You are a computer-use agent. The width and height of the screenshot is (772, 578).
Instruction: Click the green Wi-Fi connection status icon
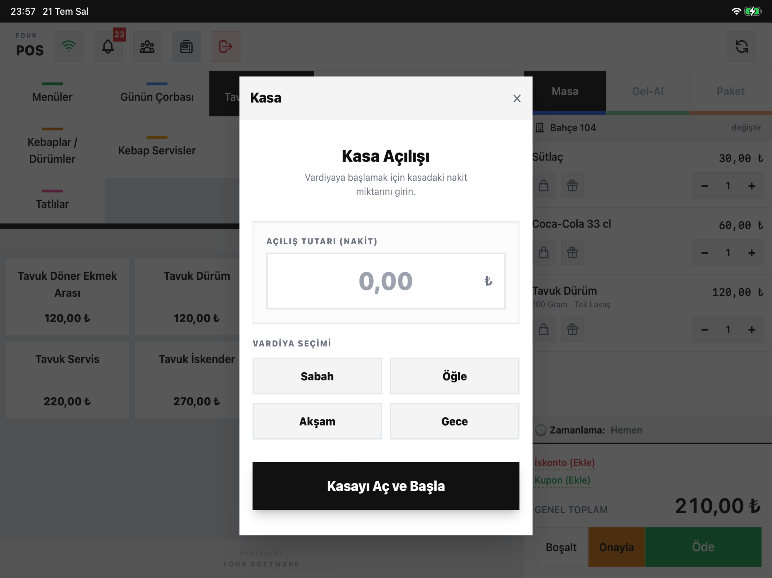[x=69, y=46]
